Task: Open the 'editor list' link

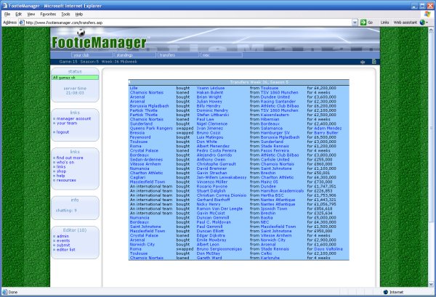Action: coord(66,250)
